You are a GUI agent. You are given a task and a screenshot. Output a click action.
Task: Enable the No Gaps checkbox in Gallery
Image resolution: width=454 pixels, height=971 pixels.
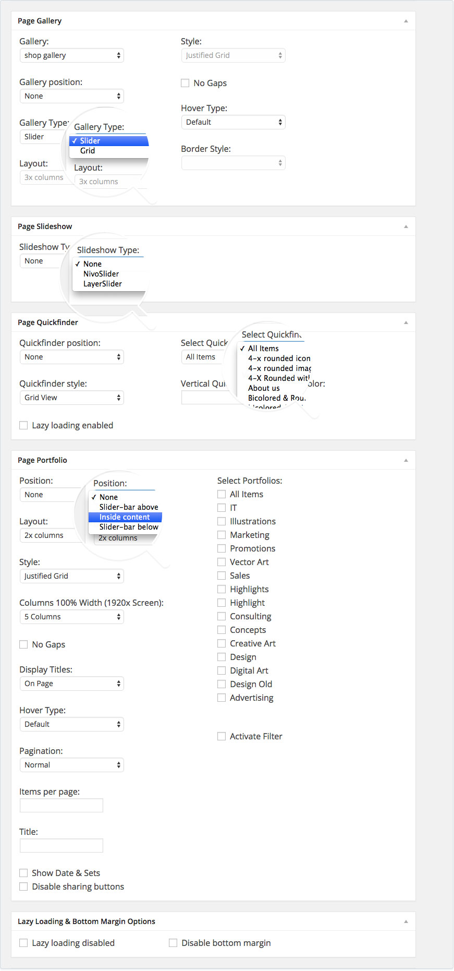click(185, 83)
